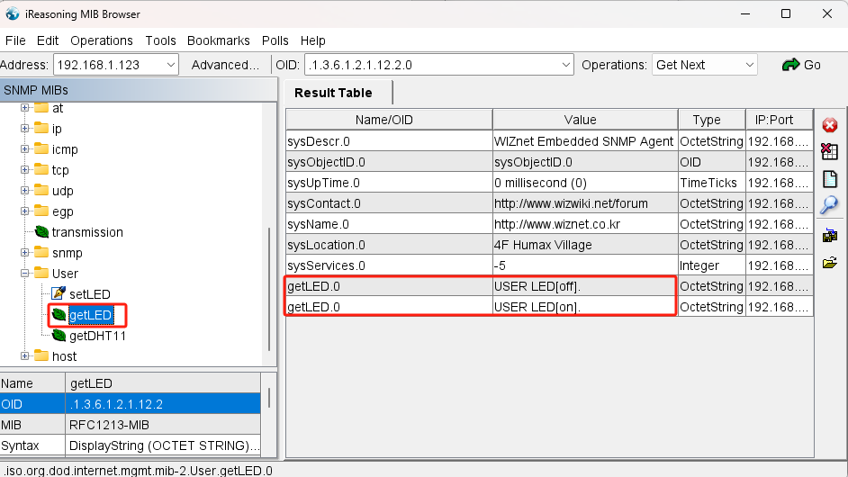The height and width of the screenshot is (477, 848).
Task: Select the getDHT11 leaf node
Action: [x=97, y=336]
